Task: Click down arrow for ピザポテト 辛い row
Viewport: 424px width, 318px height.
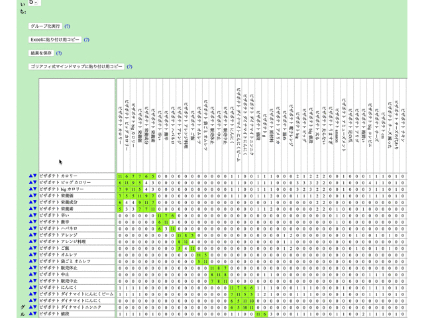Action: (x=35, y=215)
